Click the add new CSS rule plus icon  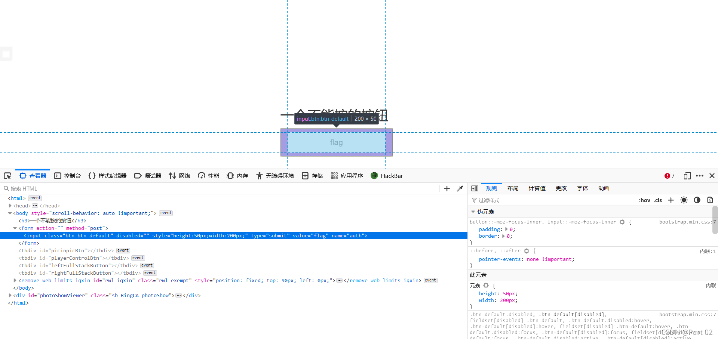(671, 200)
